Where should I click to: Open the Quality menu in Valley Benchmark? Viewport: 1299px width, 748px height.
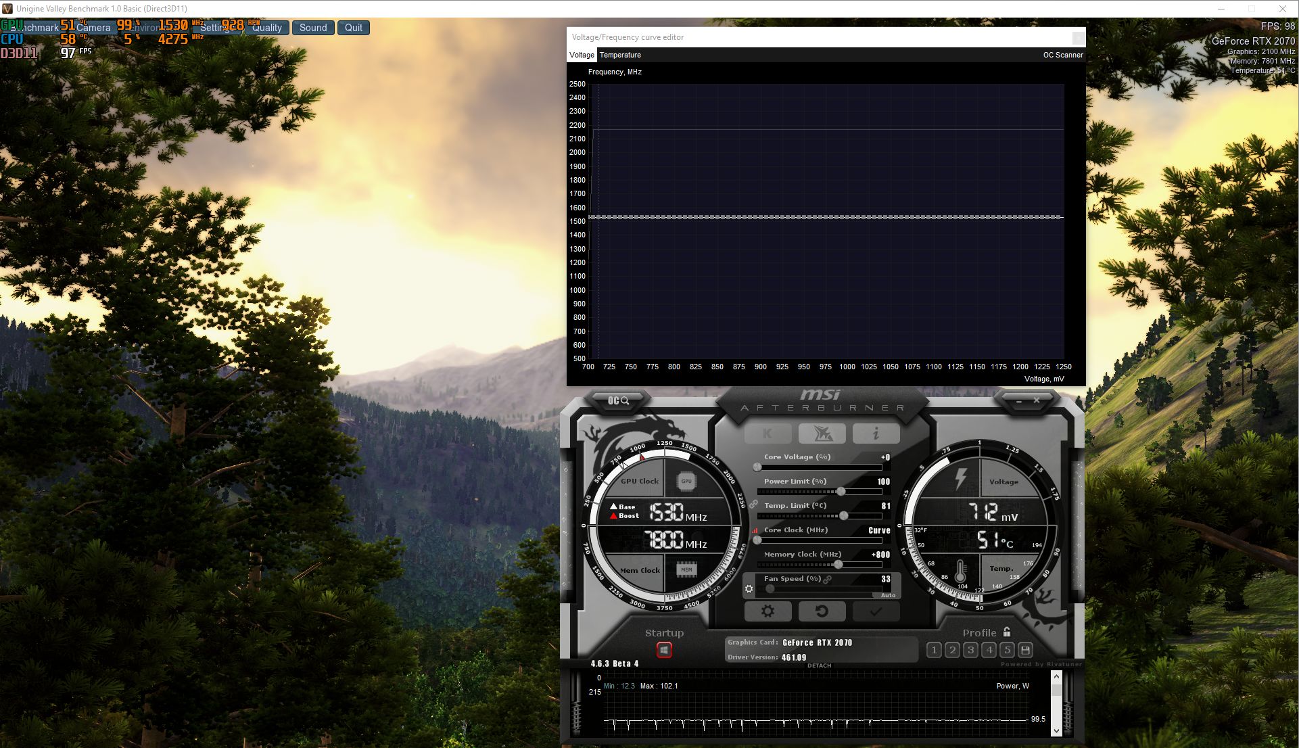267,28
